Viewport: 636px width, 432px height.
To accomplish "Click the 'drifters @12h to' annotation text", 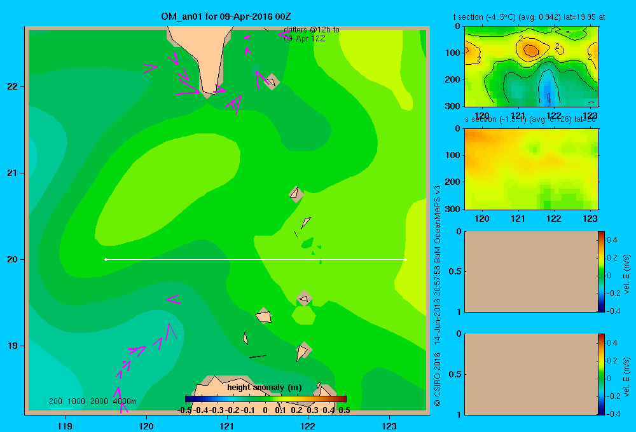I will pyautogui.click(x=311, y=30).
